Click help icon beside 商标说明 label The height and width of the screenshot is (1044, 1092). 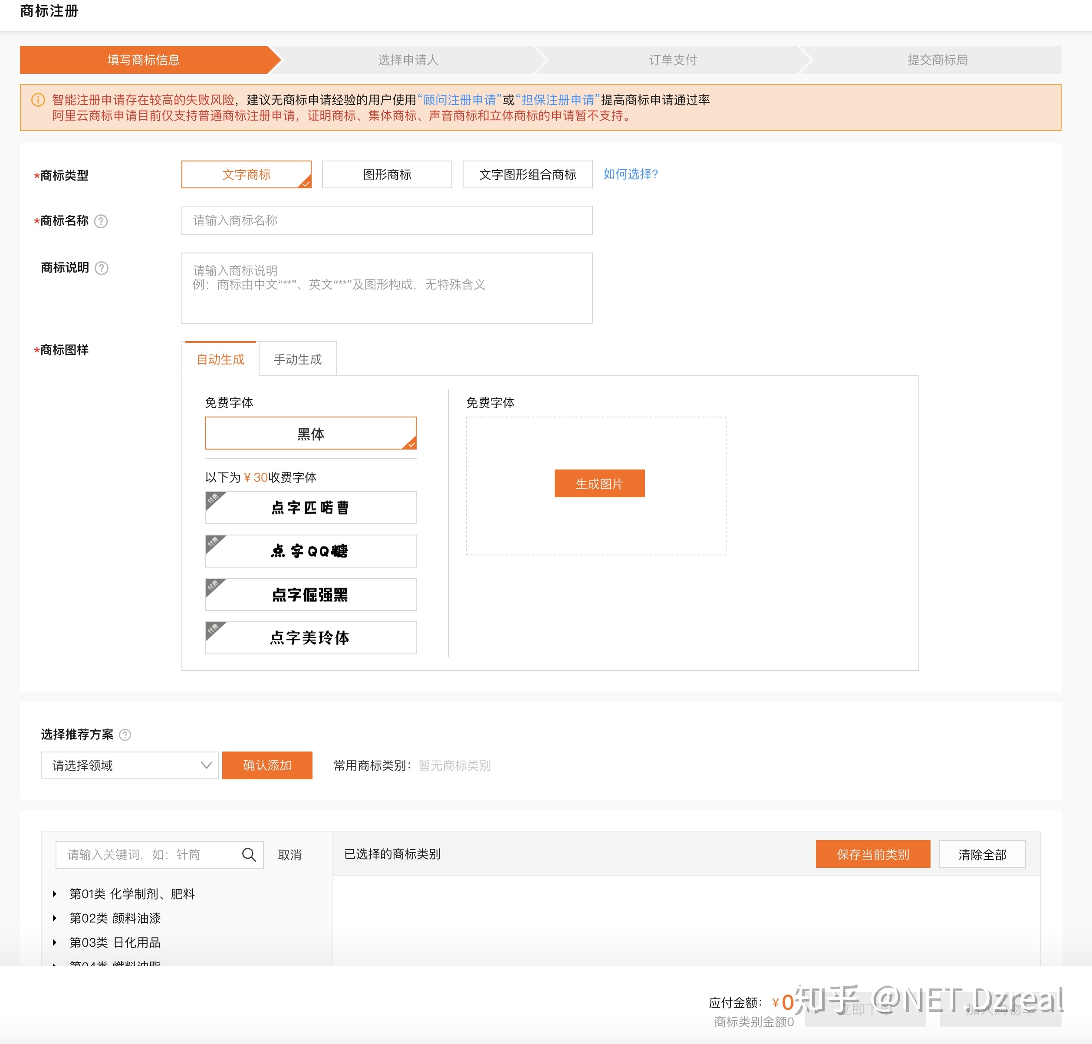click(101, 268)
